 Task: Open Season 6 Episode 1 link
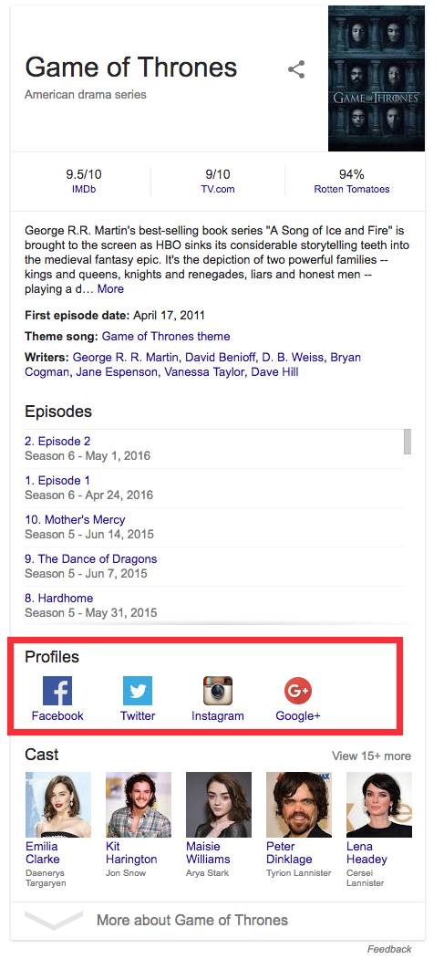(57, 480)
